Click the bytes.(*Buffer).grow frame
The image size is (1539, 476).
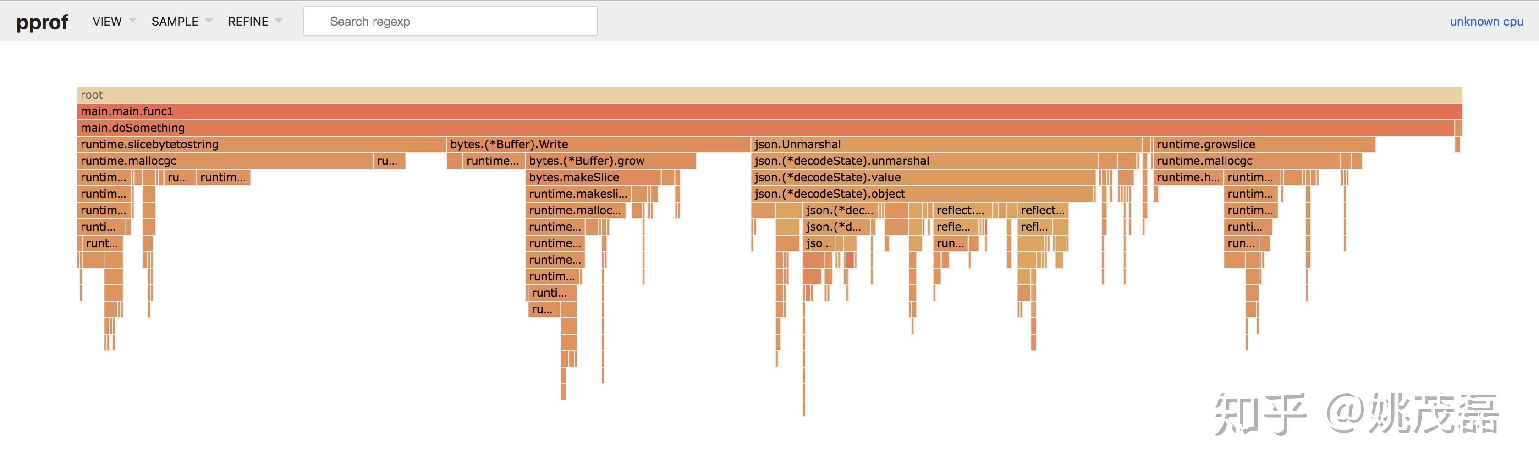coord(610,161)
